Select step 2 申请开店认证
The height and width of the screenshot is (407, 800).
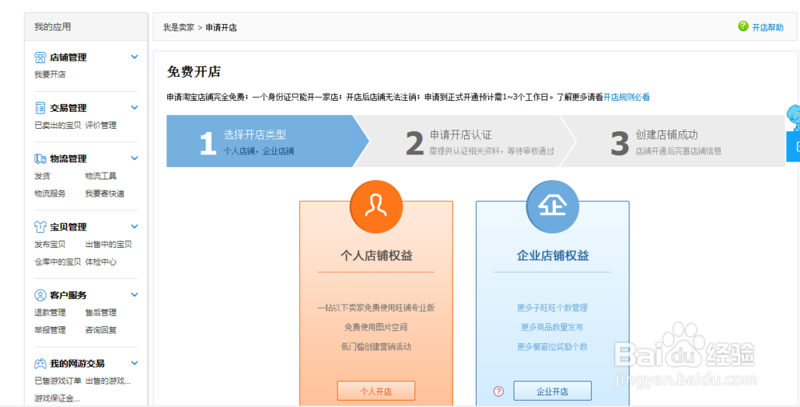coord(464,141)
